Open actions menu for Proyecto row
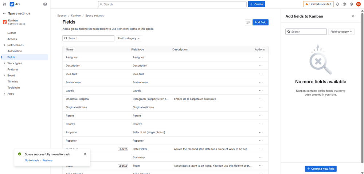Screen dimensions: 364x174 [261, 132]
